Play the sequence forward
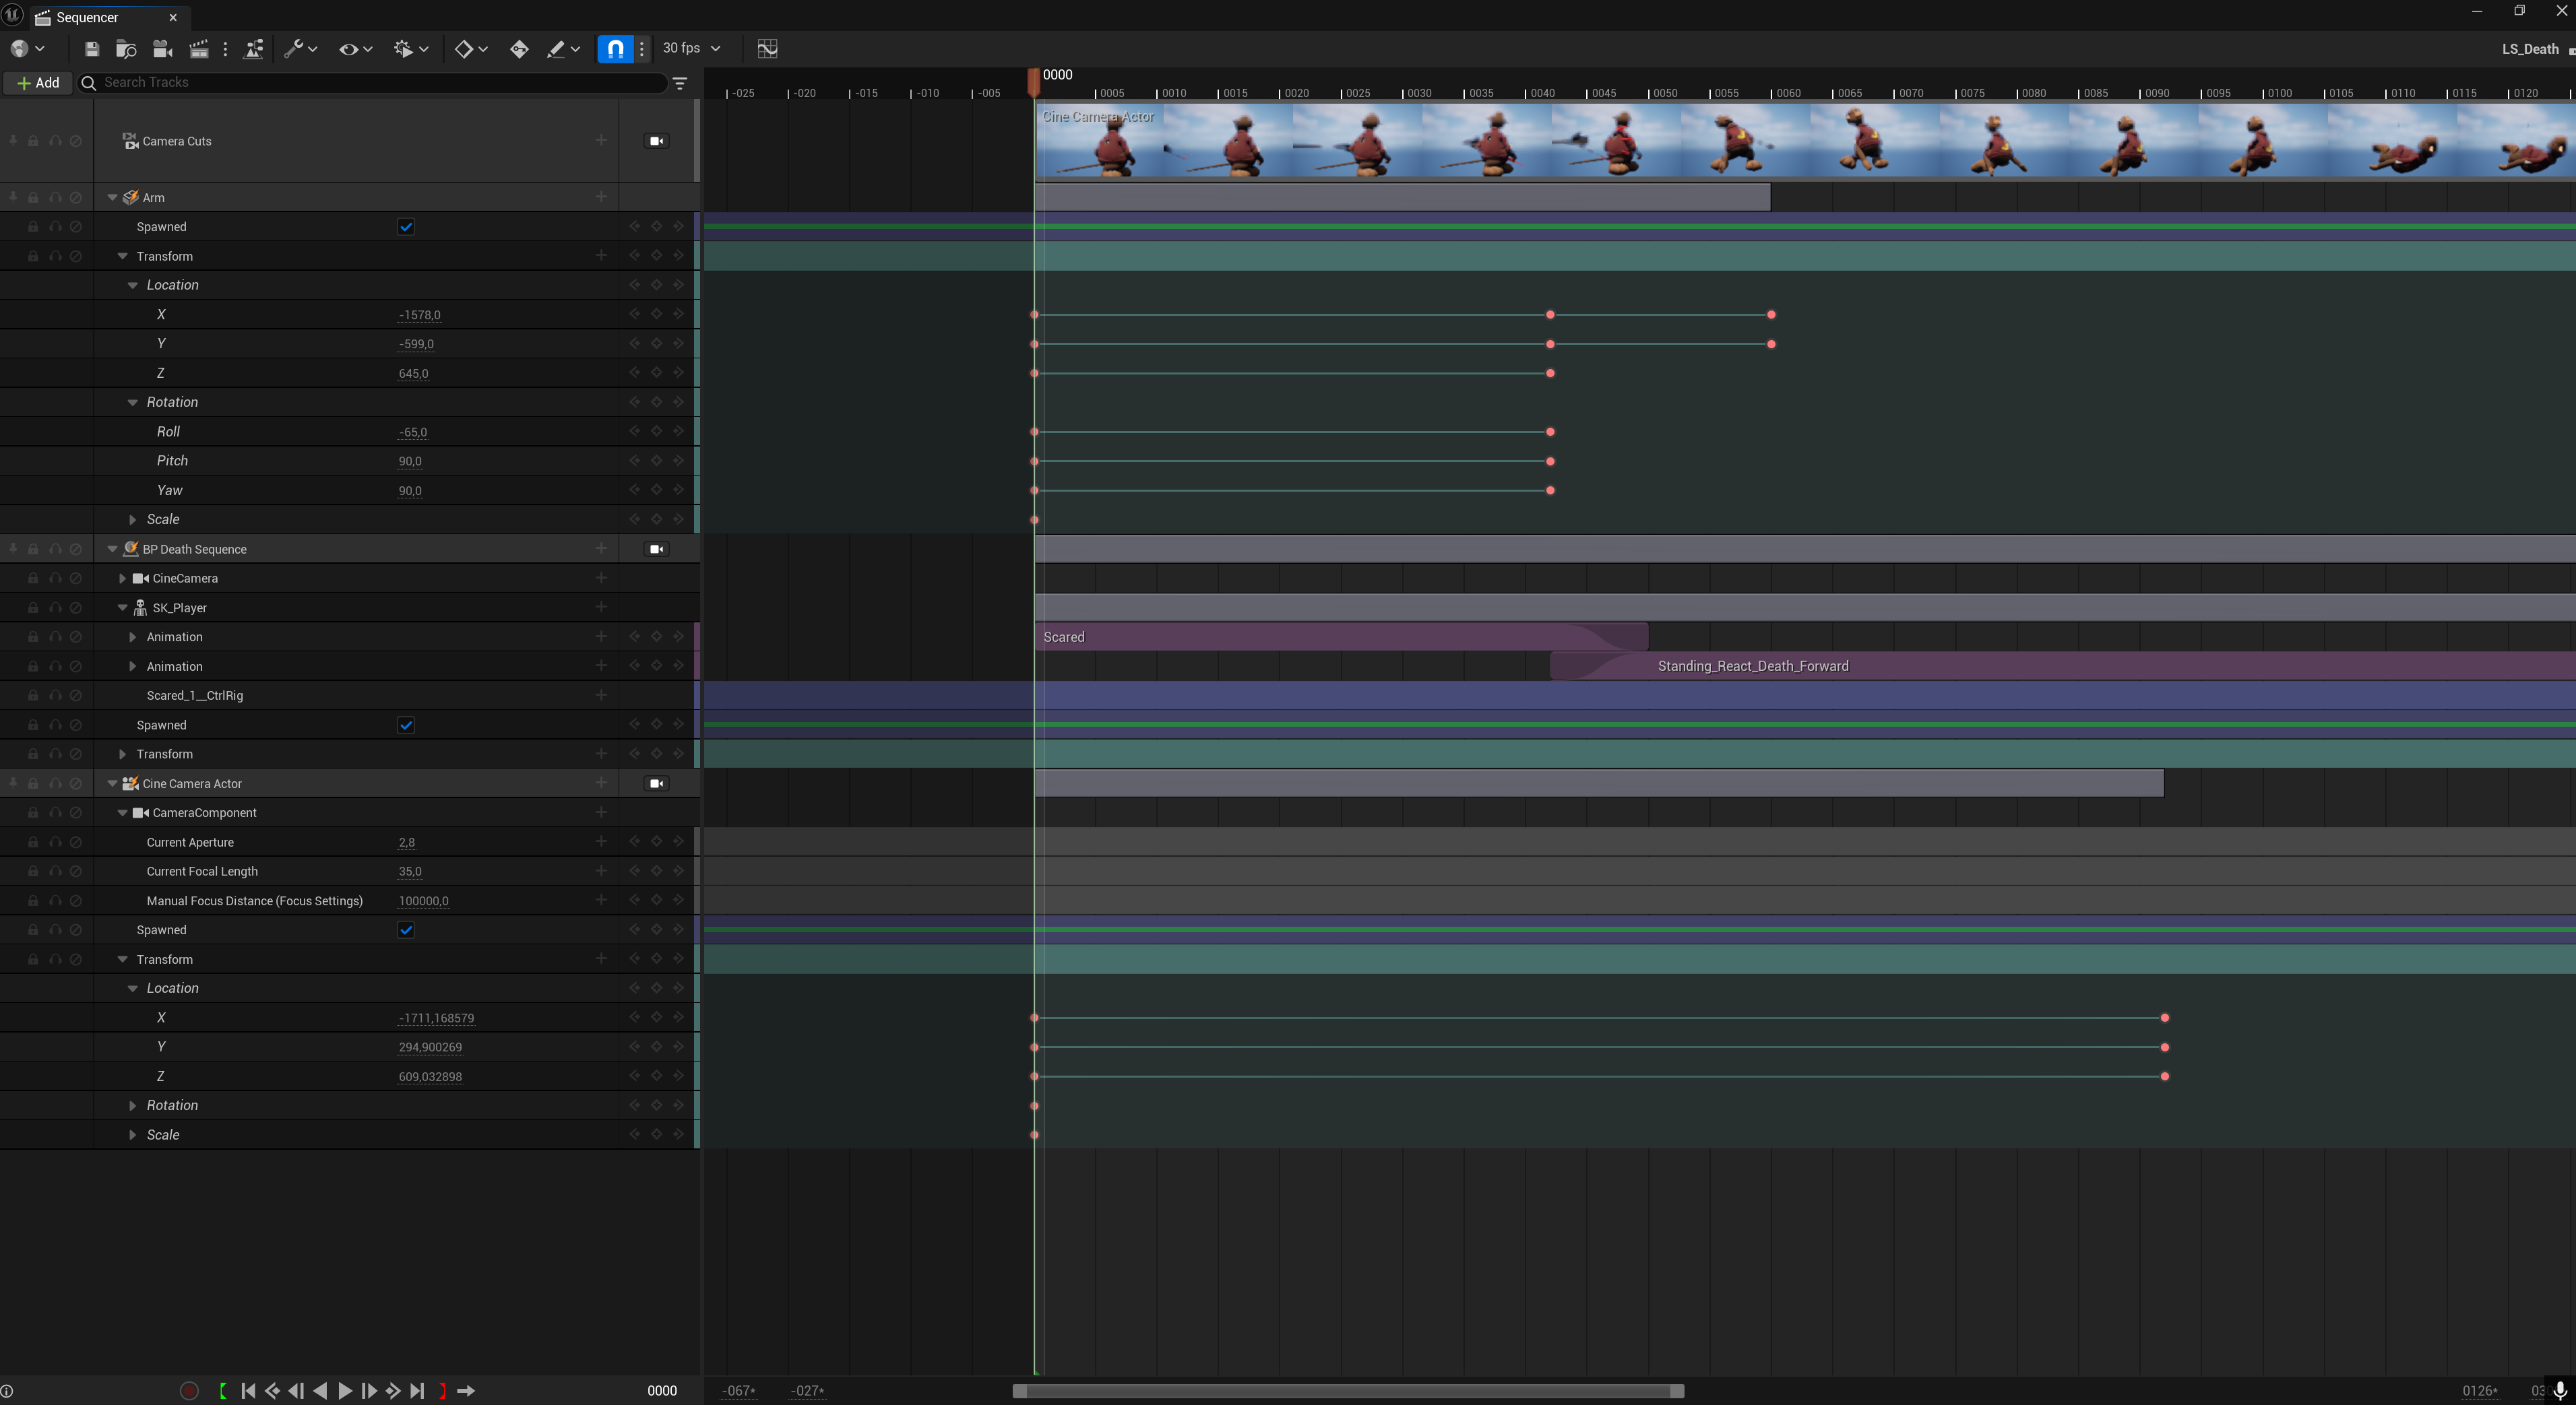The image size is (2576, 1405). pyautogui.click(x=345, y=1390)
